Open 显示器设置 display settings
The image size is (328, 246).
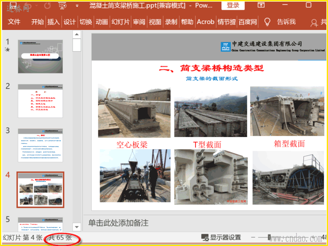[x=221, y=237]
